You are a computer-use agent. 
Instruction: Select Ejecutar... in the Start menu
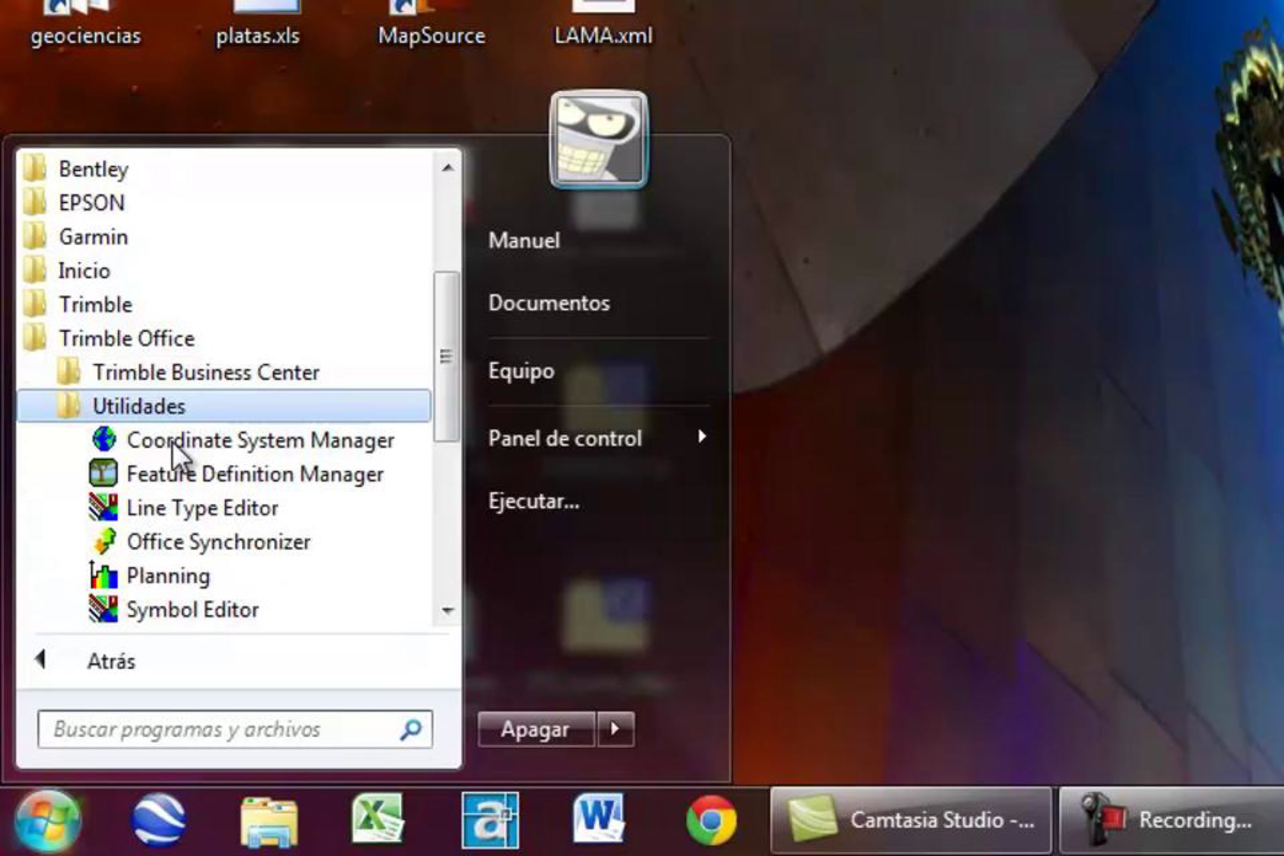click(534, 501)
